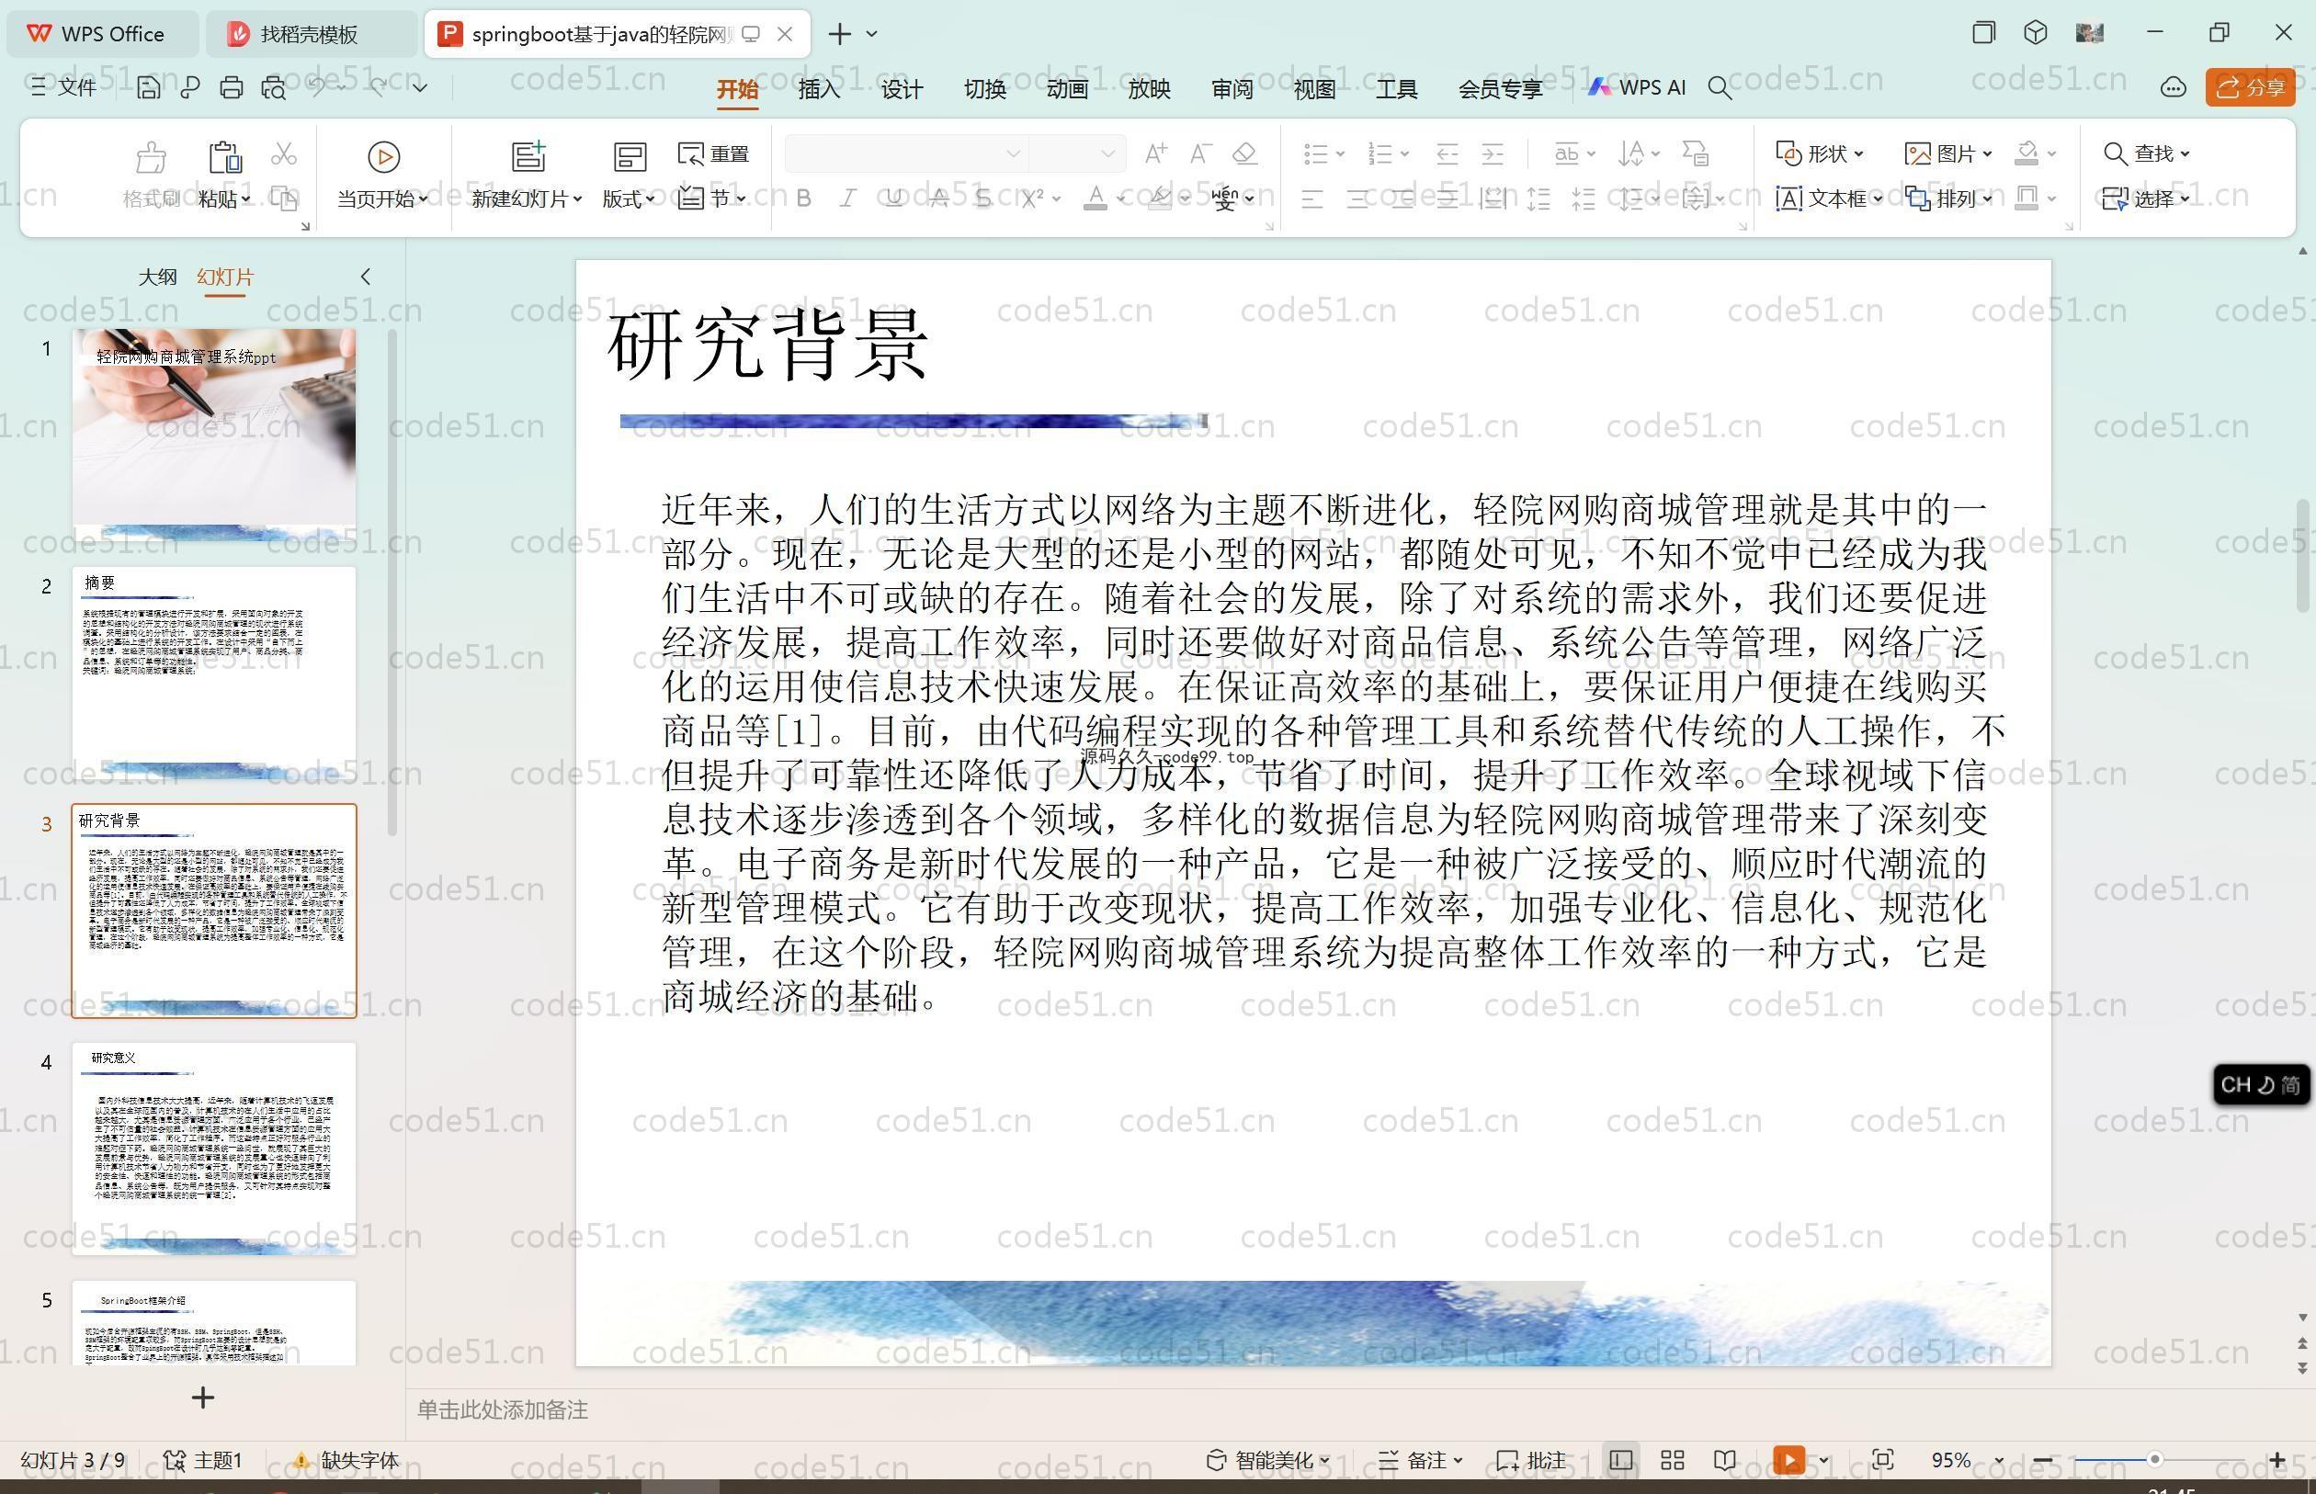Screen dimensions: 2316x1494
Task: Open the Animation (动画) ribbon tab
Action: [x=1066, y=89]
